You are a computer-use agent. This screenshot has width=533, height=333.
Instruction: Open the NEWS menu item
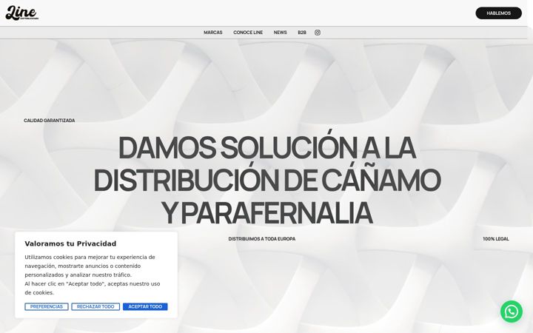tap(280, 33)
